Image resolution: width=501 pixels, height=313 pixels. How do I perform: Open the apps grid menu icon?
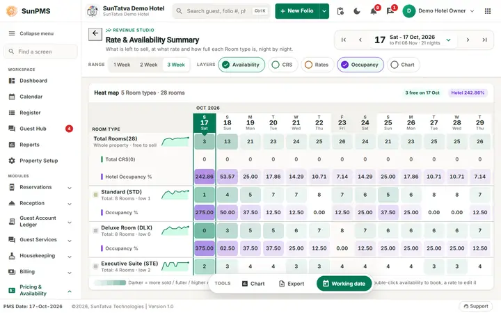pyautogui.click(x=488, y=11)
